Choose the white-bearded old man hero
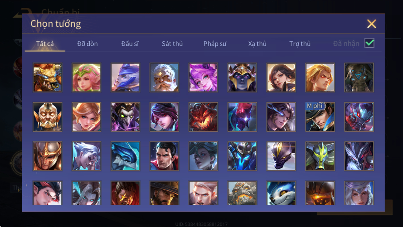The height and width of the screenshot is (227, 403). coord(164,78)
